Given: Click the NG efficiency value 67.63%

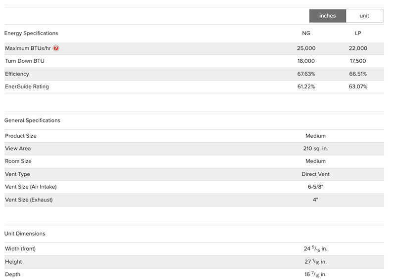Looking at the screenshot, I should point(306,74).
